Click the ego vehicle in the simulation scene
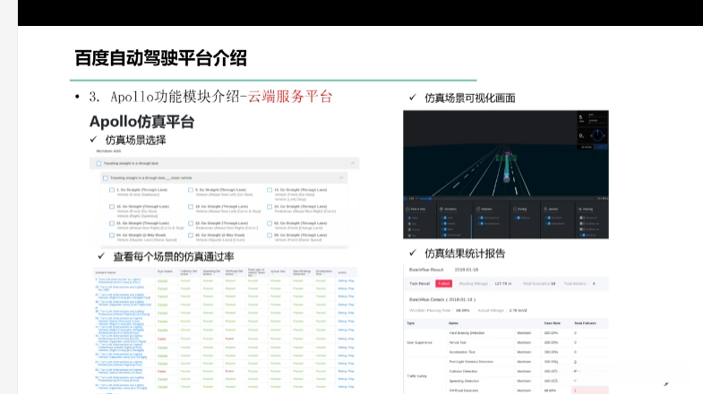The height and width of the screenshot is (394, 703). click(x=507, y=178)
